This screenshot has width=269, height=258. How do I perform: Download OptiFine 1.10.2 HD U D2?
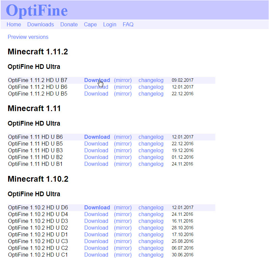tap(96, 228)
